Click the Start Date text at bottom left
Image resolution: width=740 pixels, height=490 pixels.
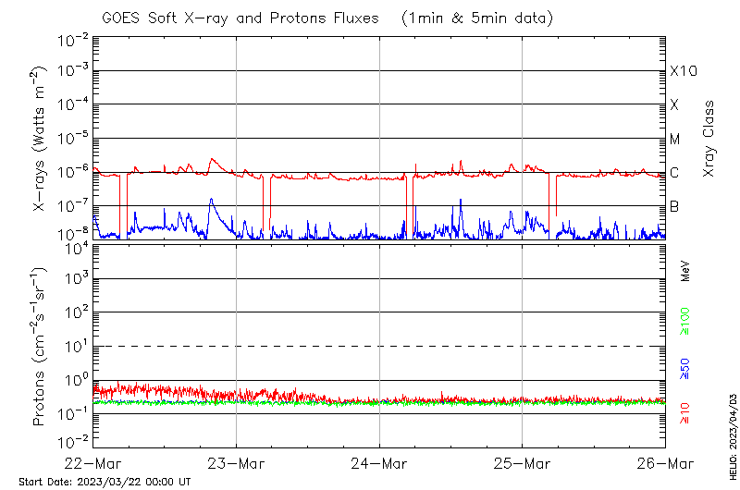click(x=104, y=482)
